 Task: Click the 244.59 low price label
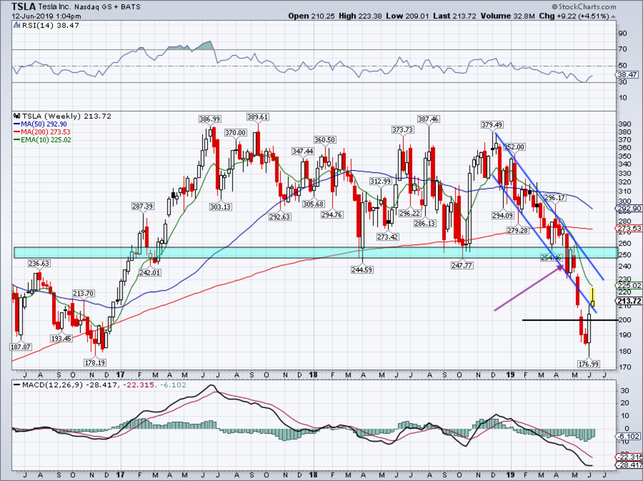tap(362, 269)
